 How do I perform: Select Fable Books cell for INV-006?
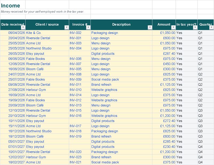click(47, 59)
